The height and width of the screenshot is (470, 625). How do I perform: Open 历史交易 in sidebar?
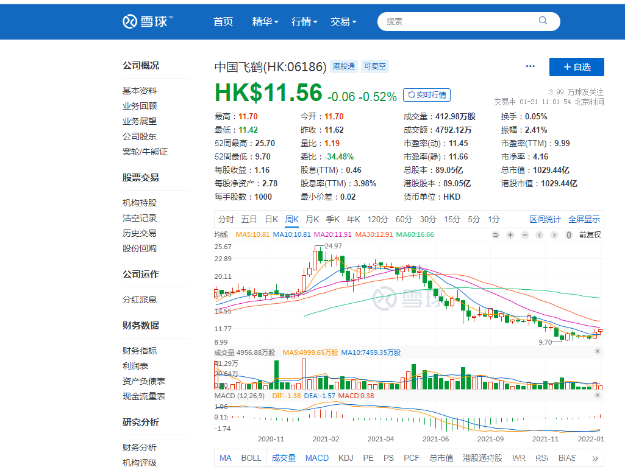point(140,233)
